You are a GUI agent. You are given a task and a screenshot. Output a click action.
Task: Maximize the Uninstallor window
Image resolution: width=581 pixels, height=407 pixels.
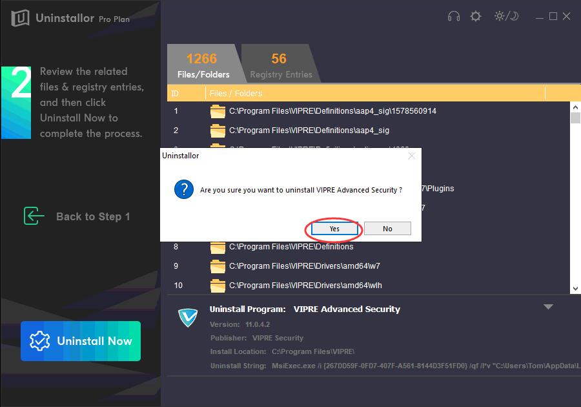click(553, 16)
